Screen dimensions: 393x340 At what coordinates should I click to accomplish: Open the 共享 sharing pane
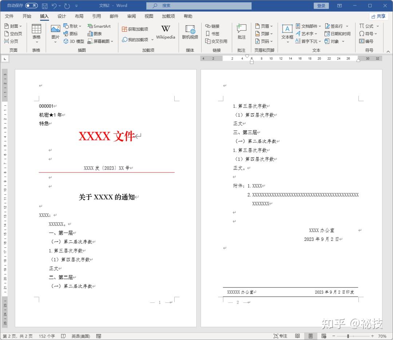click(379, 16)
